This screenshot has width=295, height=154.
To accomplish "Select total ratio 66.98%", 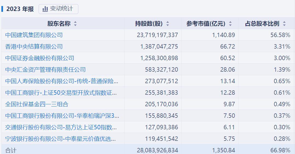I will pyautogui.click(x=280, y=150).
